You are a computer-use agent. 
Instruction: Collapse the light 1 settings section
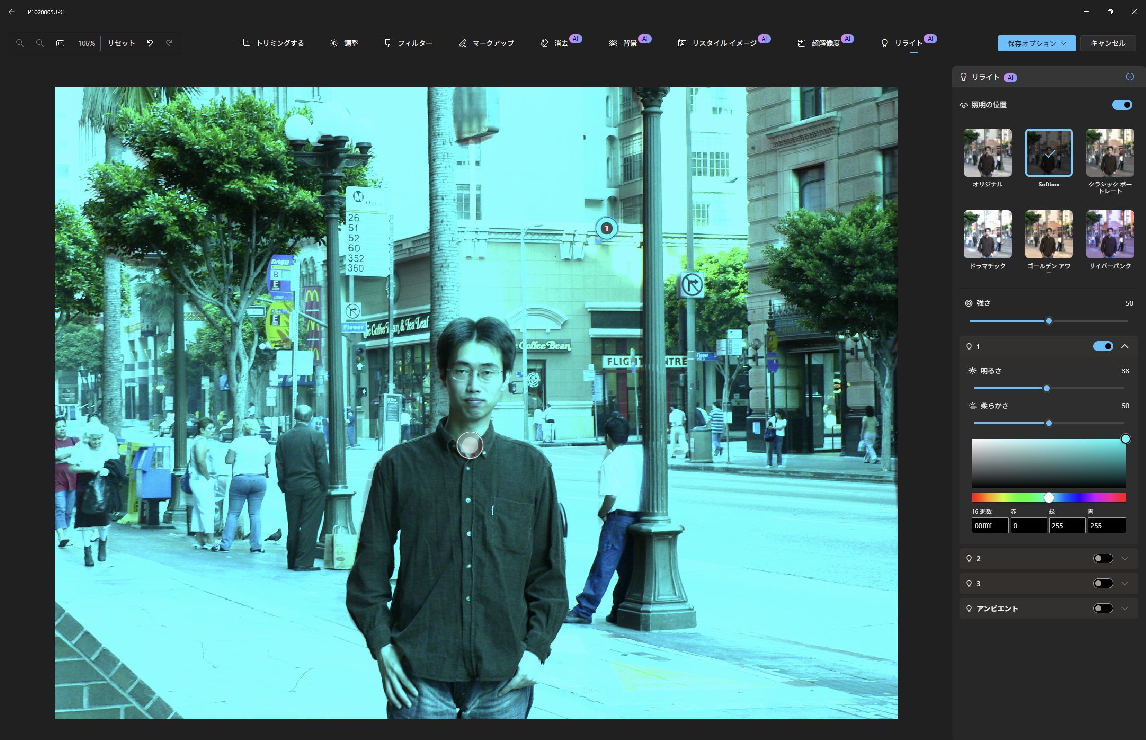[1125, 346]
